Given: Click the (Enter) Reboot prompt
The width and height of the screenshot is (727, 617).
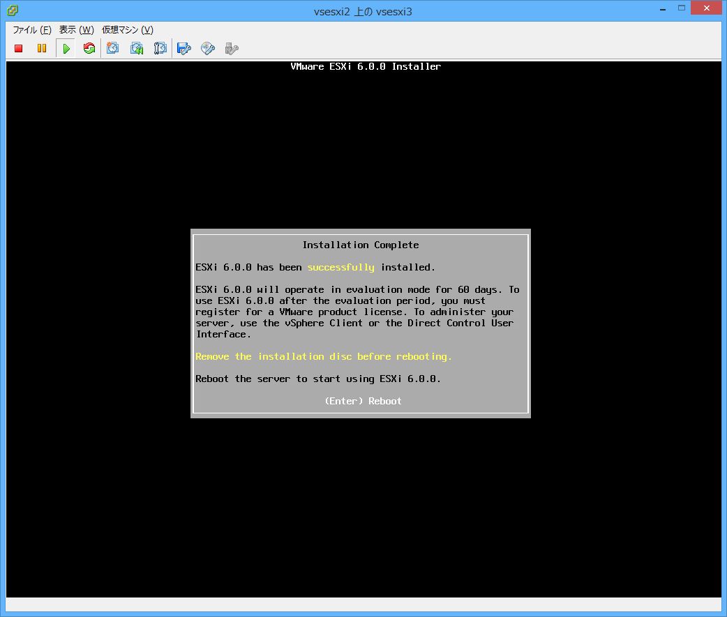Looking at the screenshot, I should (x=363, y=401).
